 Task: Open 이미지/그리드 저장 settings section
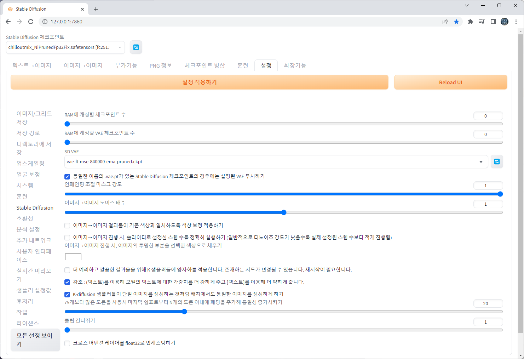[x=34, y=118]
